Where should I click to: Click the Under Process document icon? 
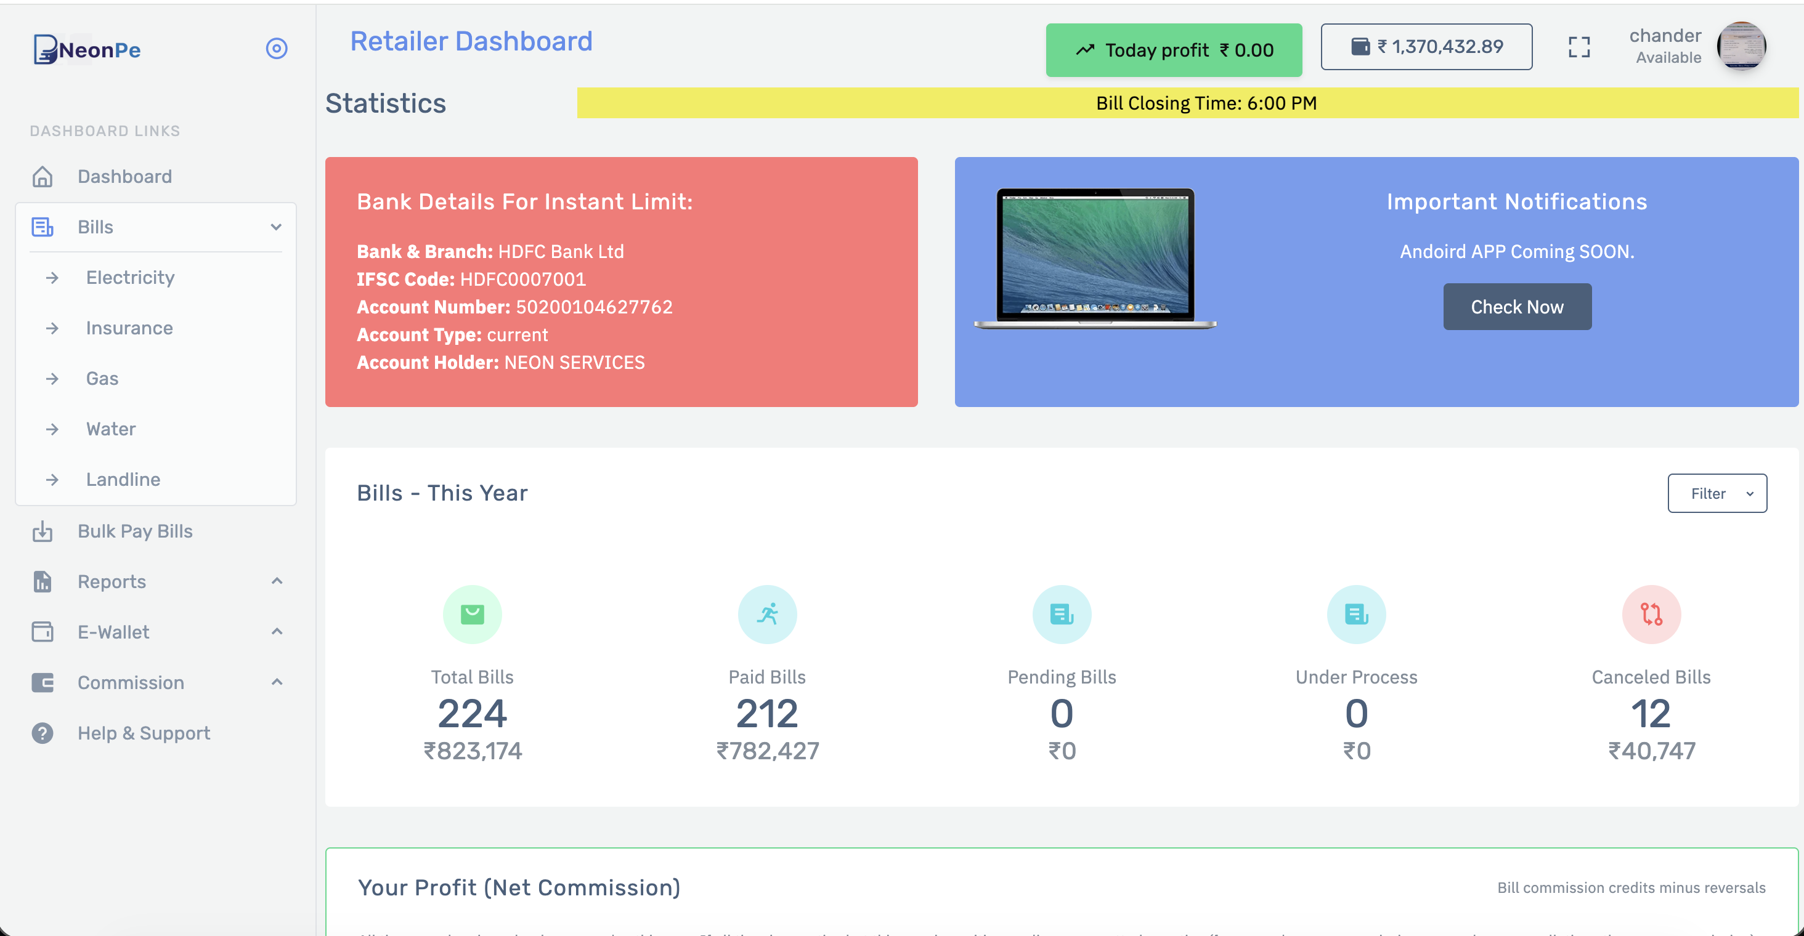click(x=1357, y=614)
